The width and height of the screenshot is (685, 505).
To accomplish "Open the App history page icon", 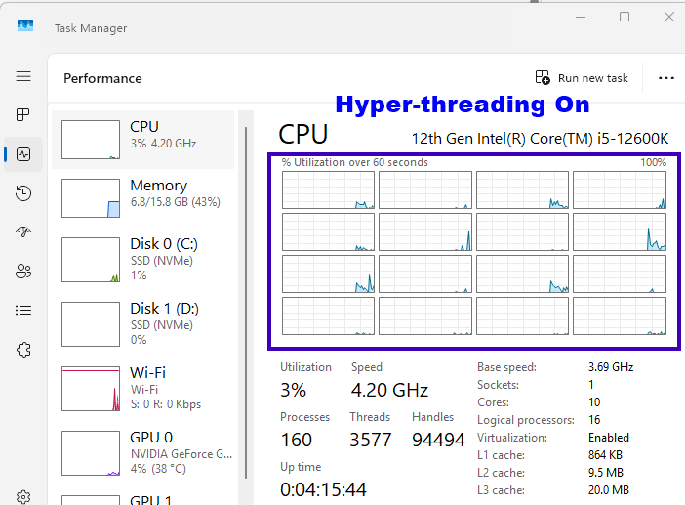I will [23, 193].
